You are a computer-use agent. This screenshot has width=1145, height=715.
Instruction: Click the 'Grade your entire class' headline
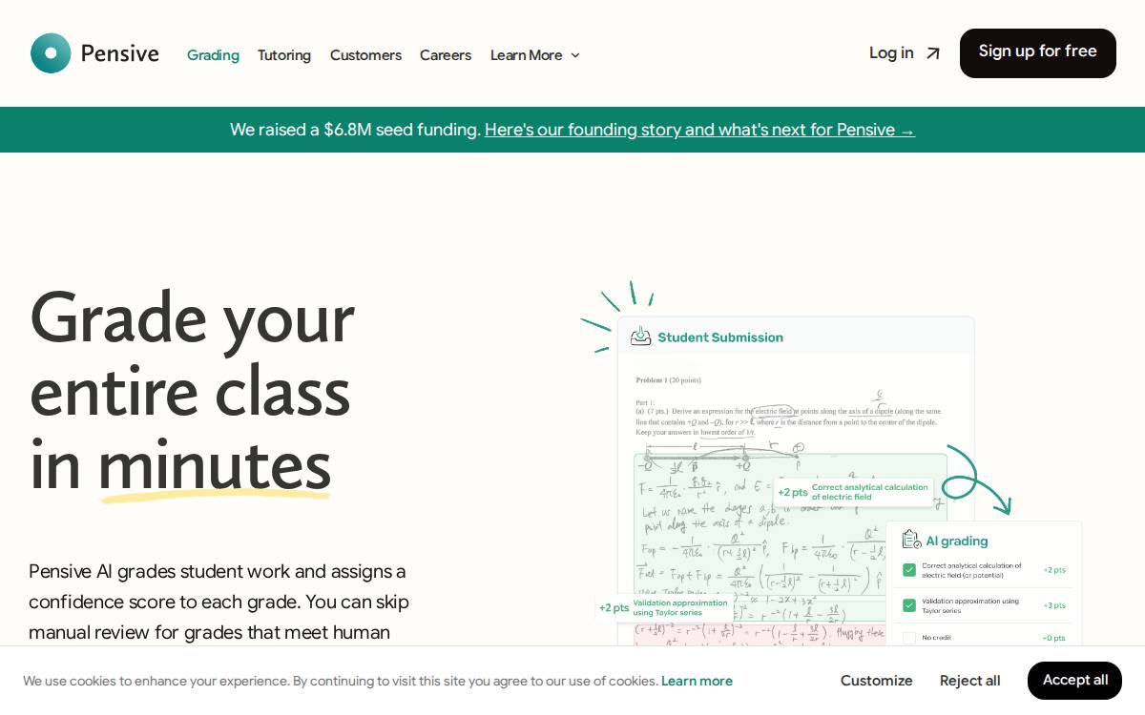[192, 391]
